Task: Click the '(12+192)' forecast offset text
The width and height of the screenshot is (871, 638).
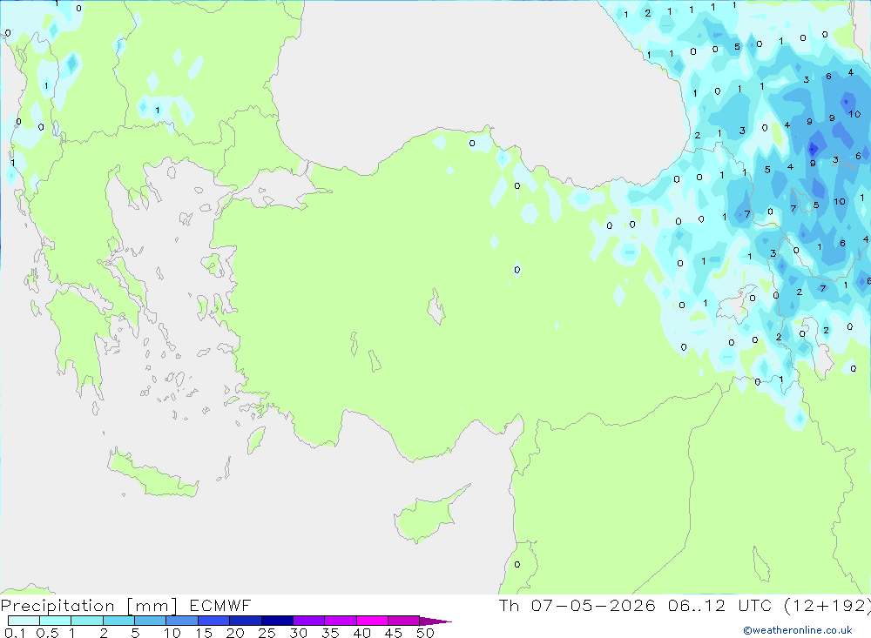Action: tap(827, 605)
